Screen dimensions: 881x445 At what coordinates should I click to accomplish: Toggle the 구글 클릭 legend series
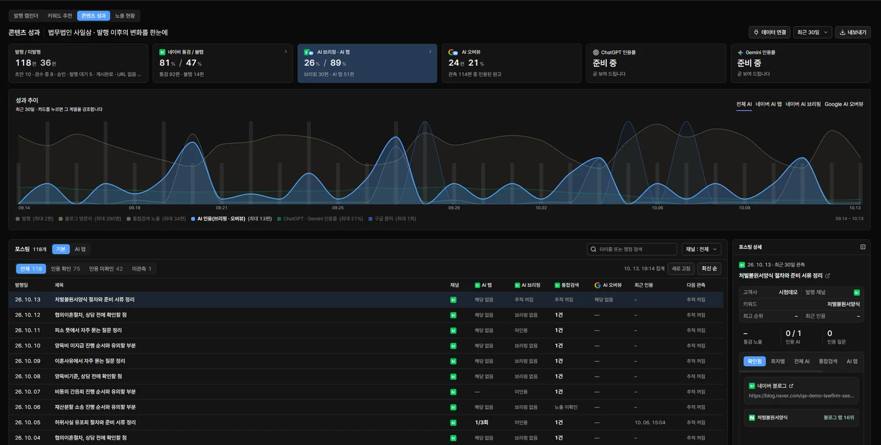(x=393, y=219)
